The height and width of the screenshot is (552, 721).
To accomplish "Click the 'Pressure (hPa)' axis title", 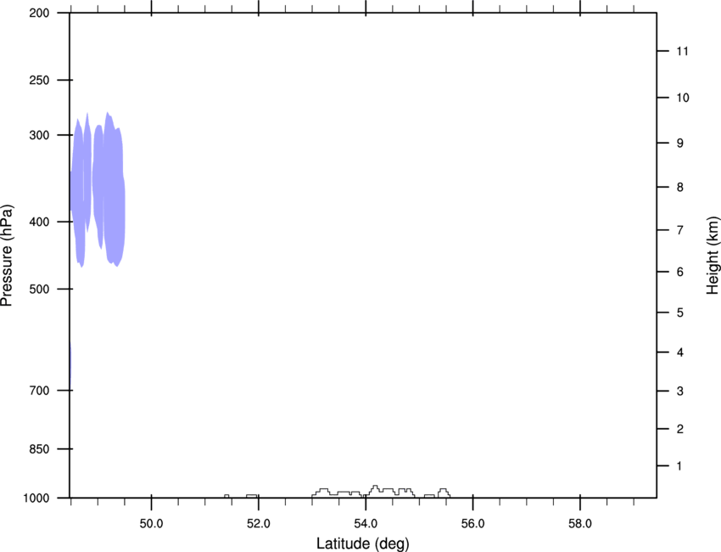I will pos(7,256).
